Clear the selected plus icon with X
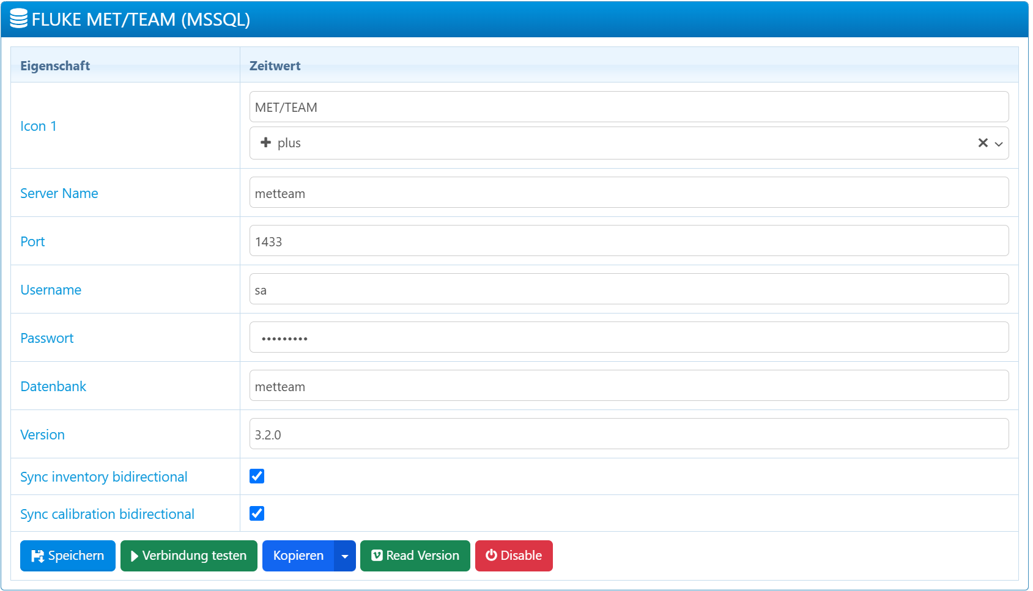 click(983, 142)
